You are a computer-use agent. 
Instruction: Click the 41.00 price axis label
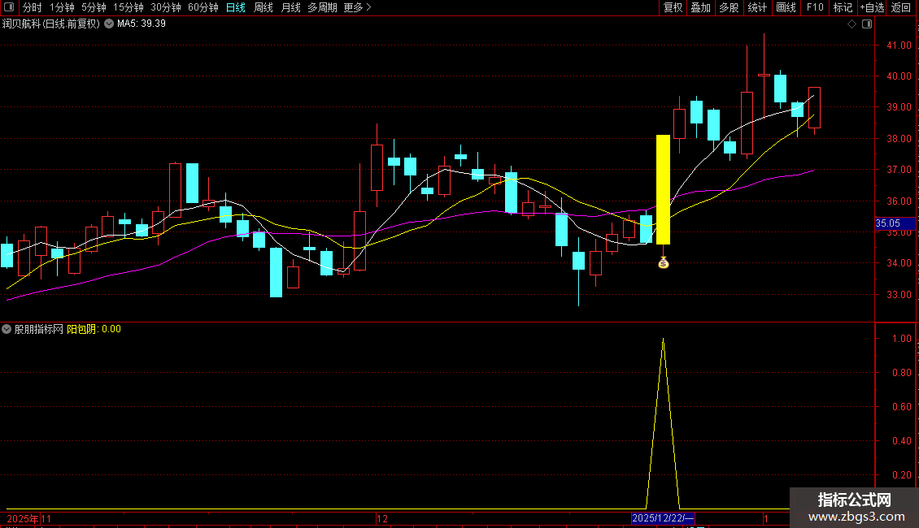(x=899, y=45)
